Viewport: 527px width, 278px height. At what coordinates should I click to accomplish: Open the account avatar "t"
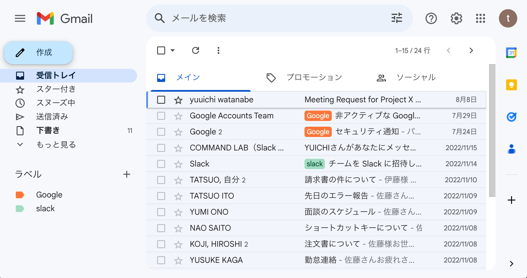[508, 18]
